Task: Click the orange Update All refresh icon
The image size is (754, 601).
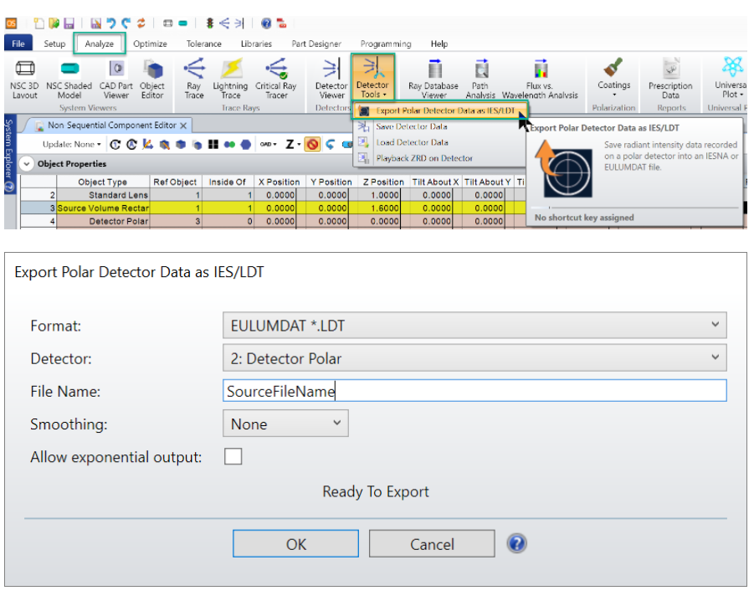Action: tap(141, 23)
